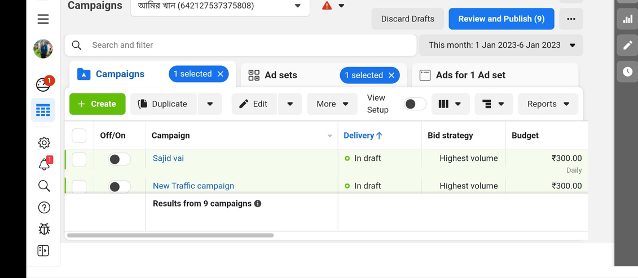Open the activity history clock icon

tap(627, 71)
